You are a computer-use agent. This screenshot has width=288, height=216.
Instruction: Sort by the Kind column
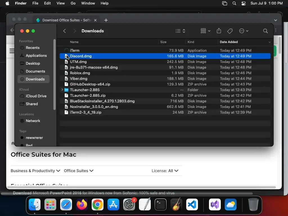click(191, 42)
